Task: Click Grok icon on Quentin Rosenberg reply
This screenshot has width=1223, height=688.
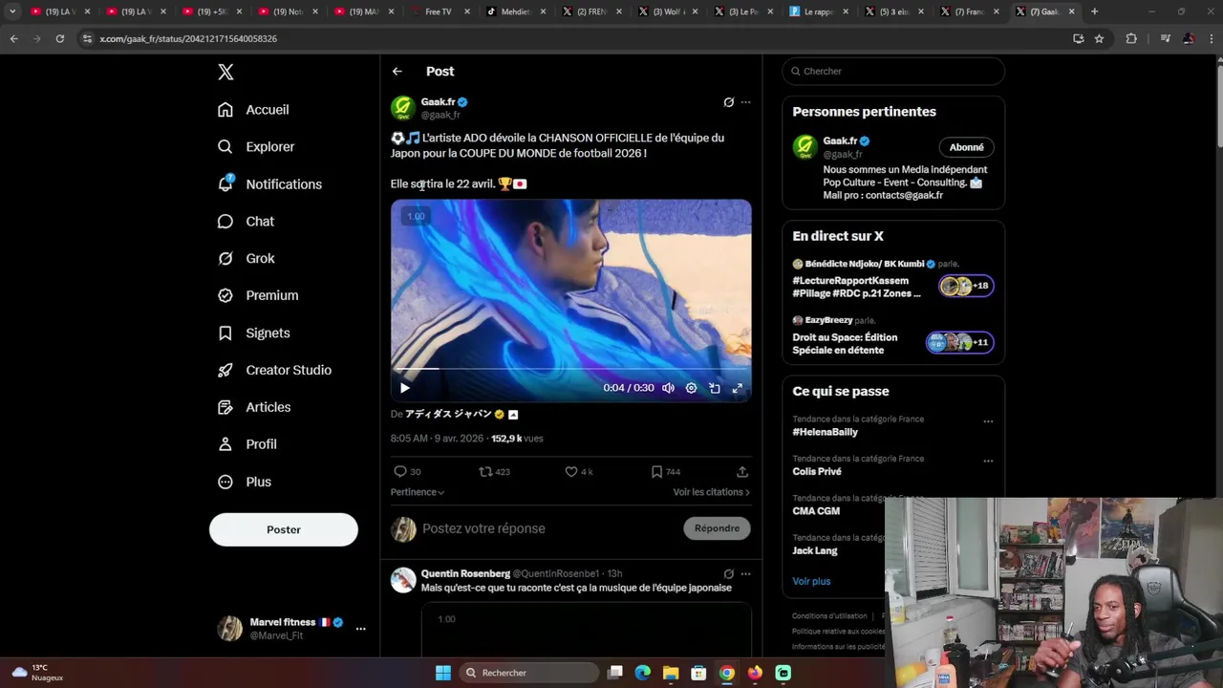Action: click(x=728, y=574)
